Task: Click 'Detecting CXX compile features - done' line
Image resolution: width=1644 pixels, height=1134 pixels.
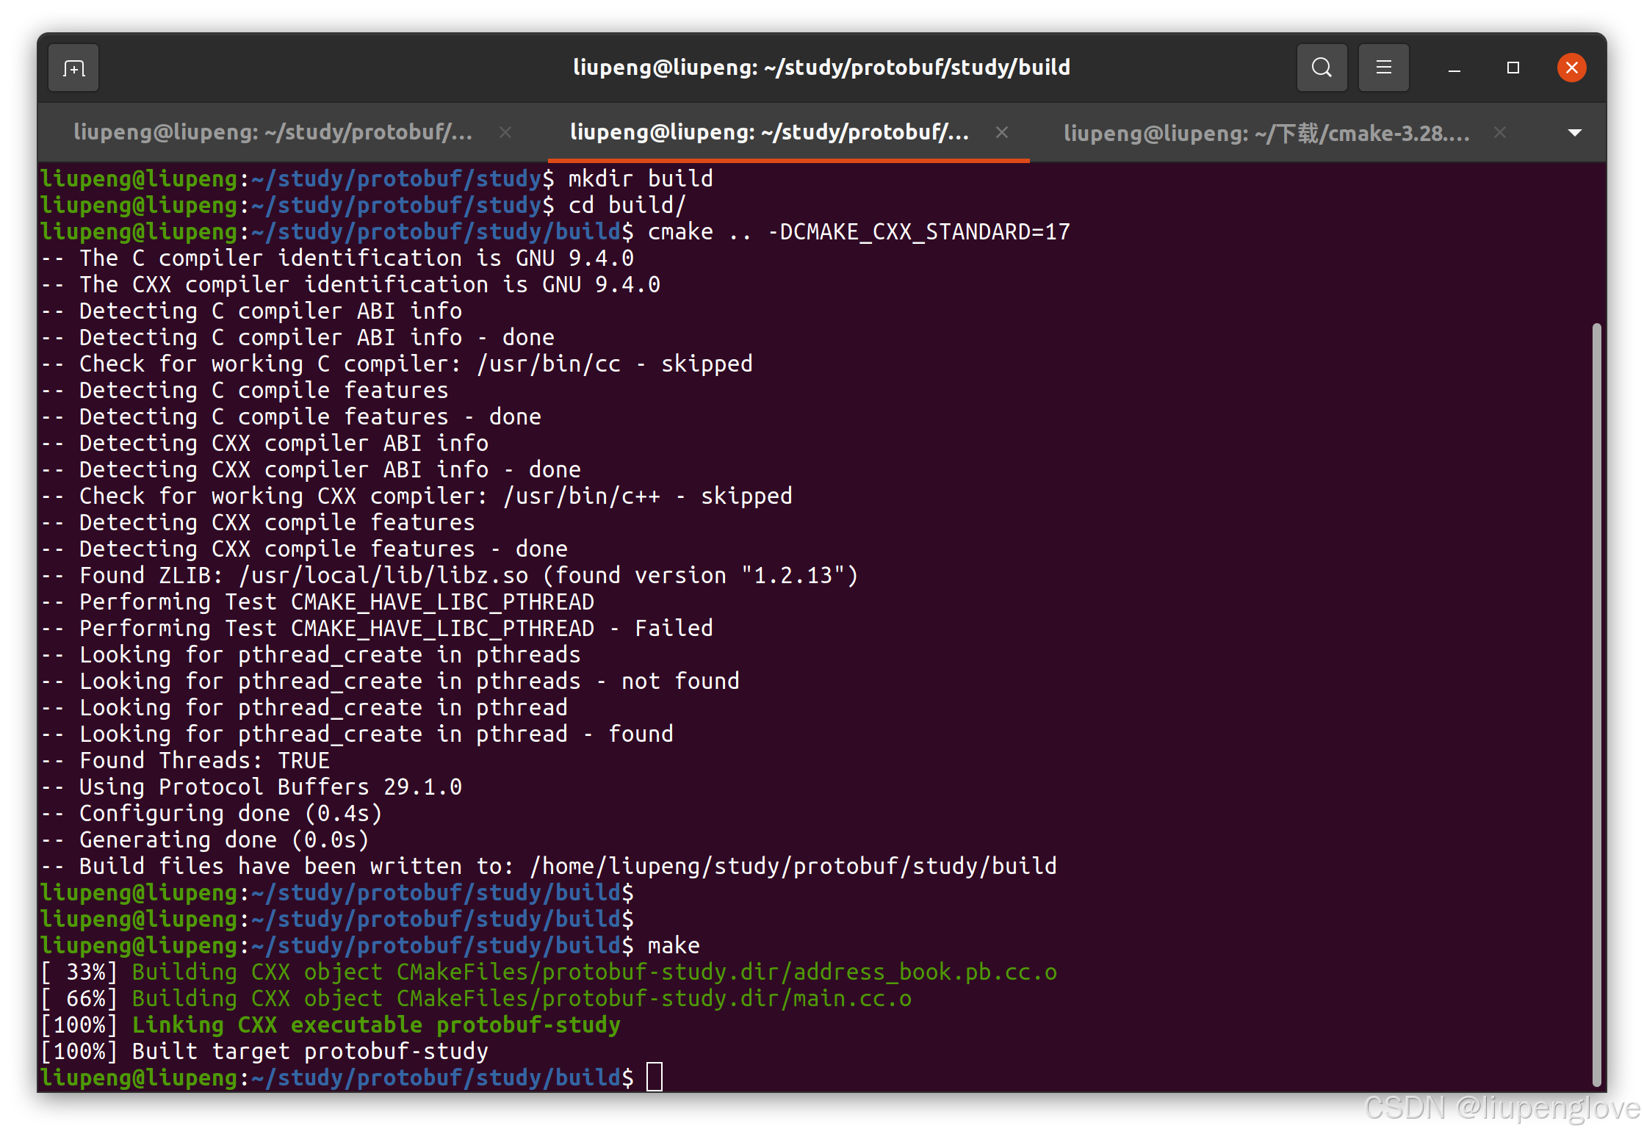Action: 304,549
